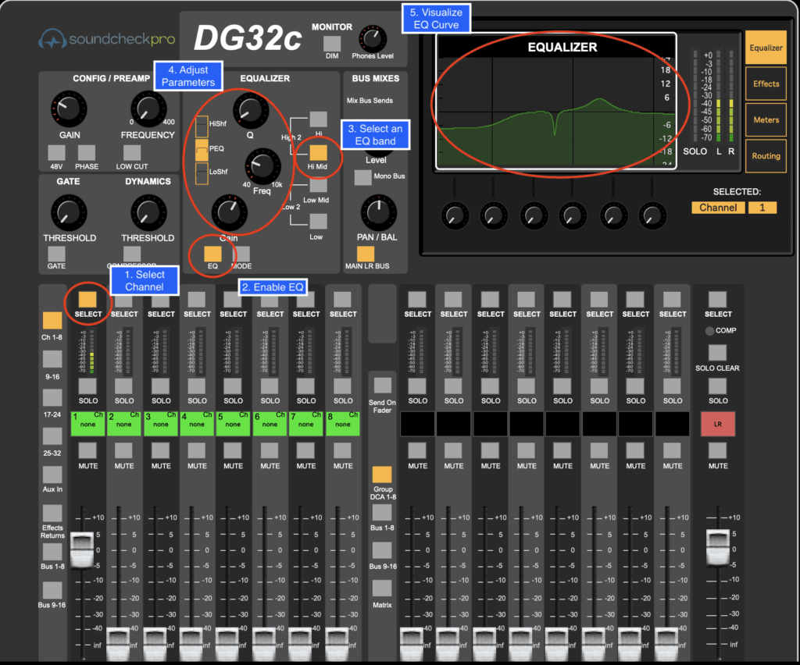Enable the Mono Bus button

(362, 177)
